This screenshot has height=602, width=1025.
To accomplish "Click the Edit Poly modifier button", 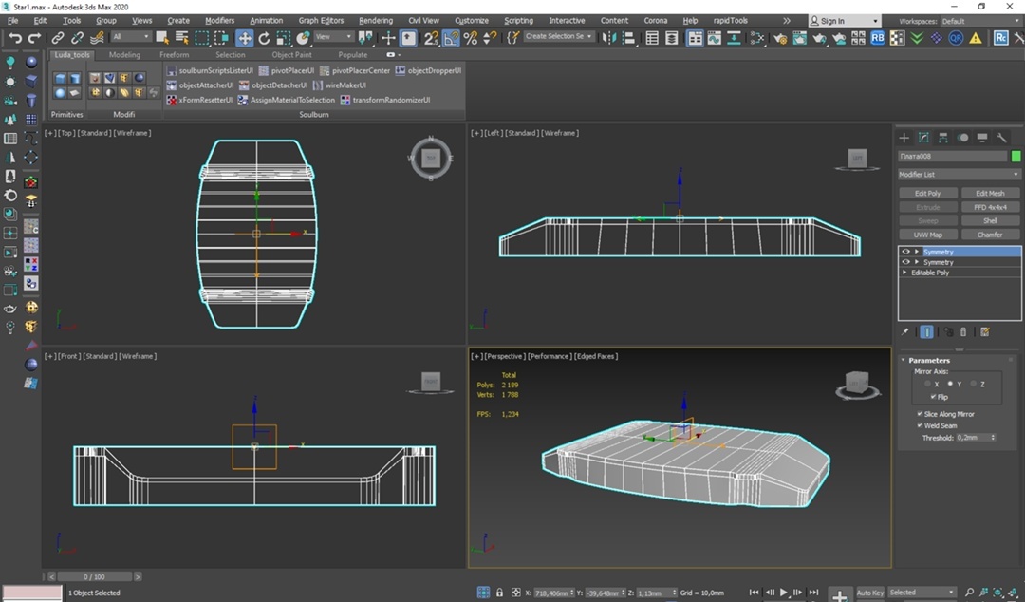I will (927, 193).
